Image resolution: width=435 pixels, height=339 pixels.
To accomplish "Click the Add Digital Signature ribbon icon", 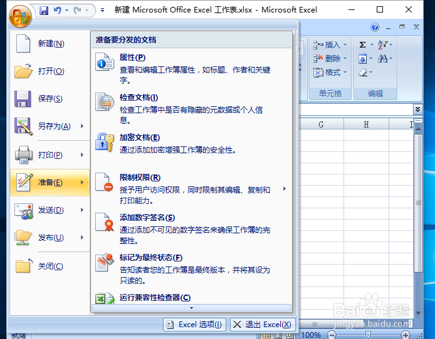I will pyautogui.click(x=105, y=222).
